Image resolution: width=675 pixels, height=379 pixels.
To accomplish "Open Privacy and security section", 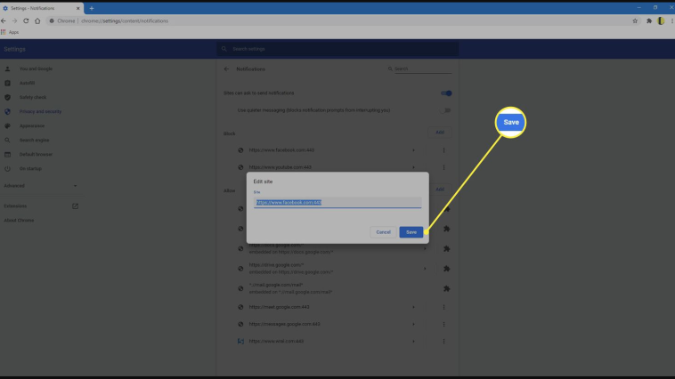I will click(x=41, y=111).
